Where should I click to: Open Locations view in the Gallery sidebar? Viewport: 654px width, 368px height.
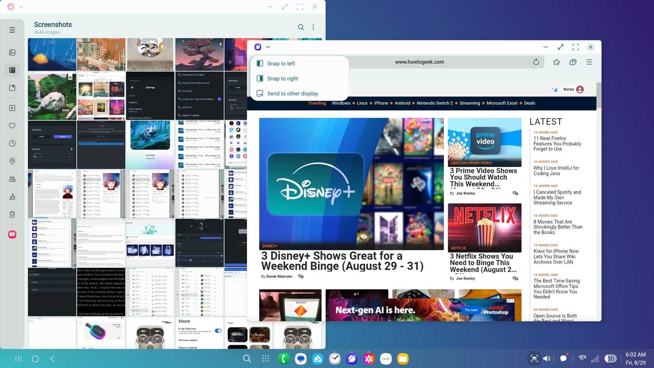[12, 161]
